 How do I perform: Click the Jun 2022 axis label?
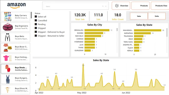(126, 93)
